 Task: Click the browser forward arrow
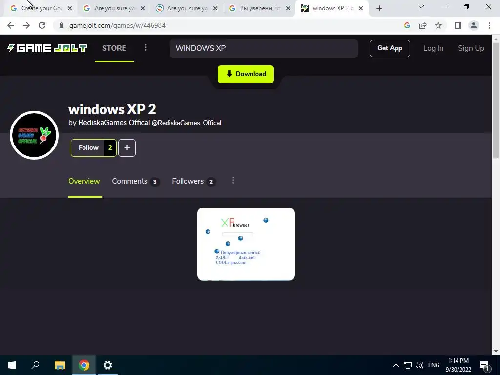[26, 25]
